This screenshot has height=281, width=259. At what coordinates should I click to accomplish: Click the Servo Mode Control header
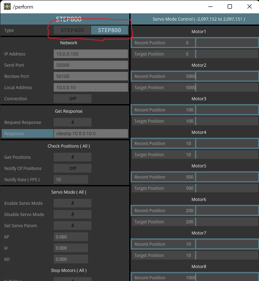click(199, 19)
